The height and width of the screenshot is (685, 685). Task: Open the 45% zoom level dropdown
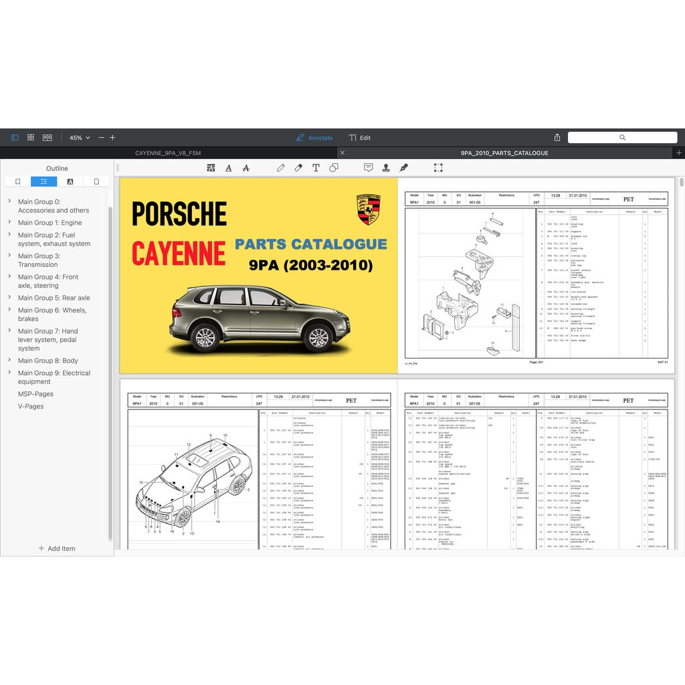(80, 138)
